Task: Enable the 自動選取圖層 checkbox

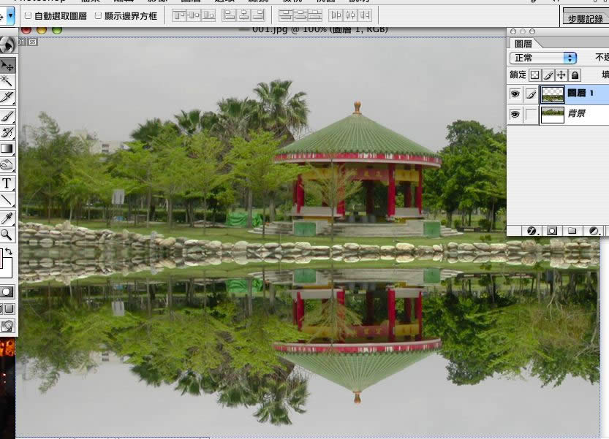Action: point(28,15)
